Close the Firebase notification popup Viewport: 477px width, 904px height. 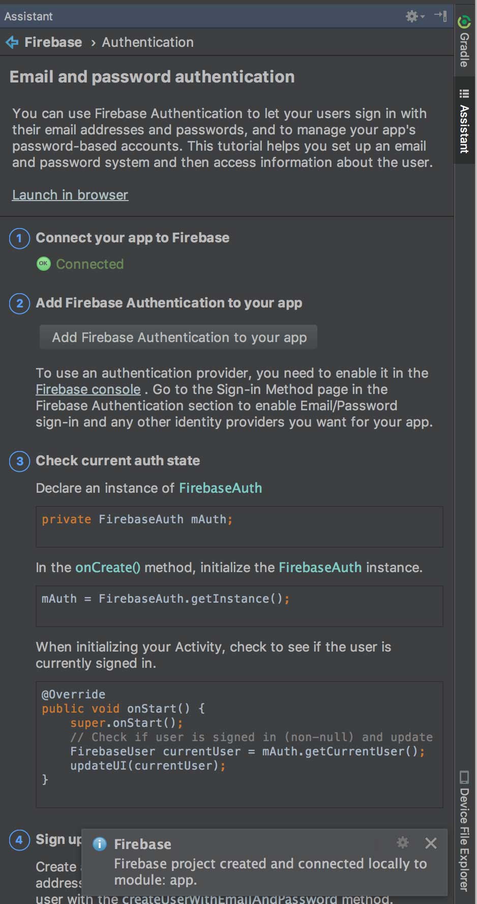point(431,843)
